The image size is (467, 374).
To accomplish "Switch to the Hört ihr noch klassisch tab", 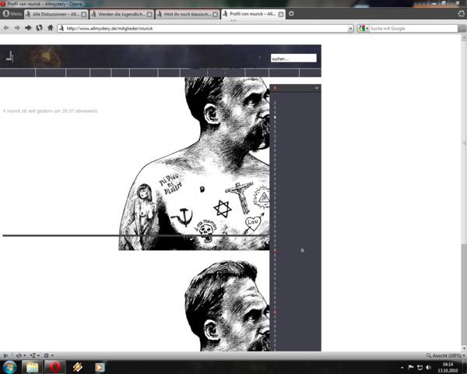I will (x=187, y=14).
